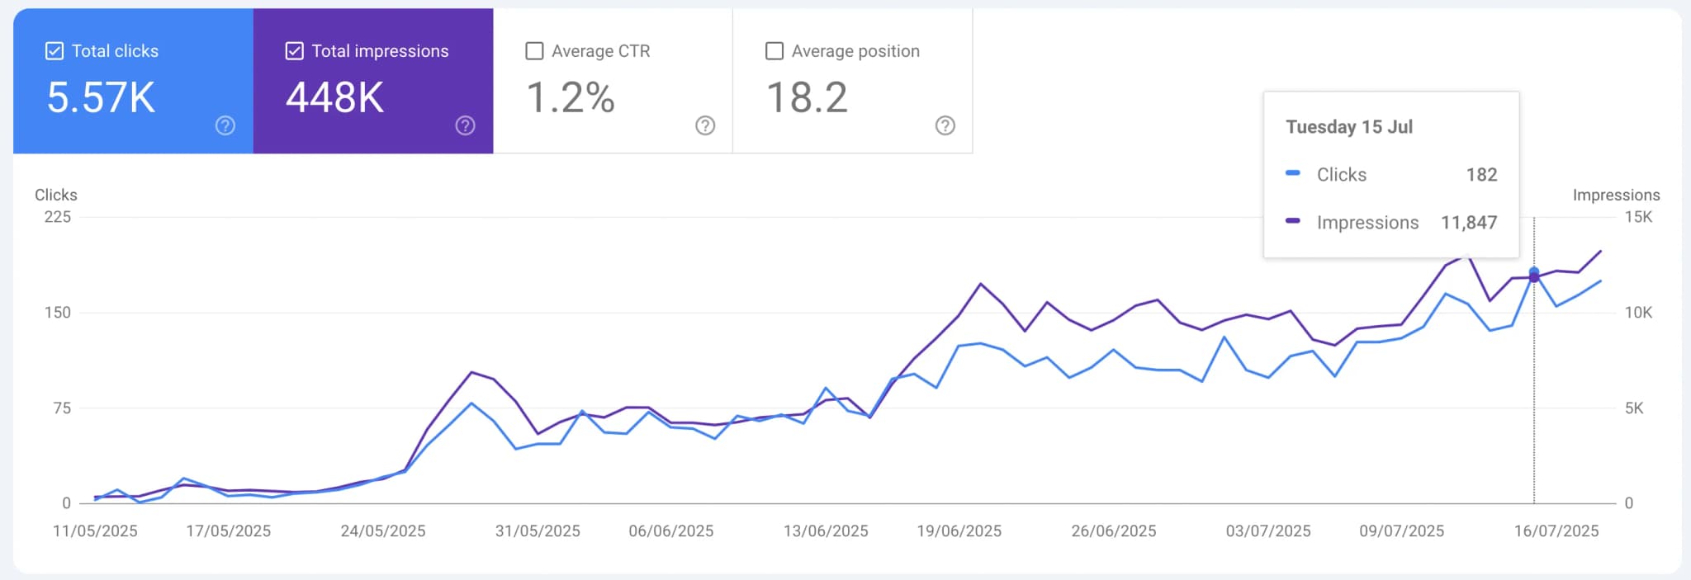Viewport: 1691px width, 580px height.
Task: Click the checkmark icon on Total impressions card
Action: [x=294, y=50]
